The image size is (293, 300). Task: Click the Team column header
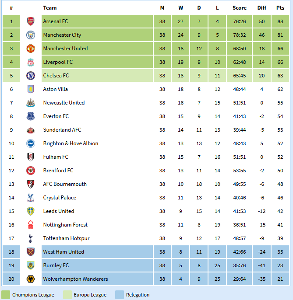click(x=50, y=8)
